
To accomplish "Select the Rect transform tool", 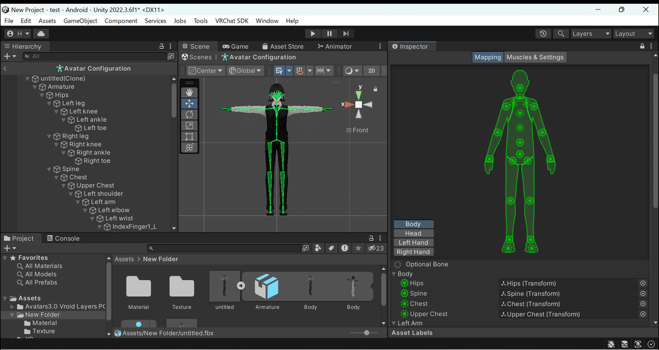I will [x=189, y=136].
